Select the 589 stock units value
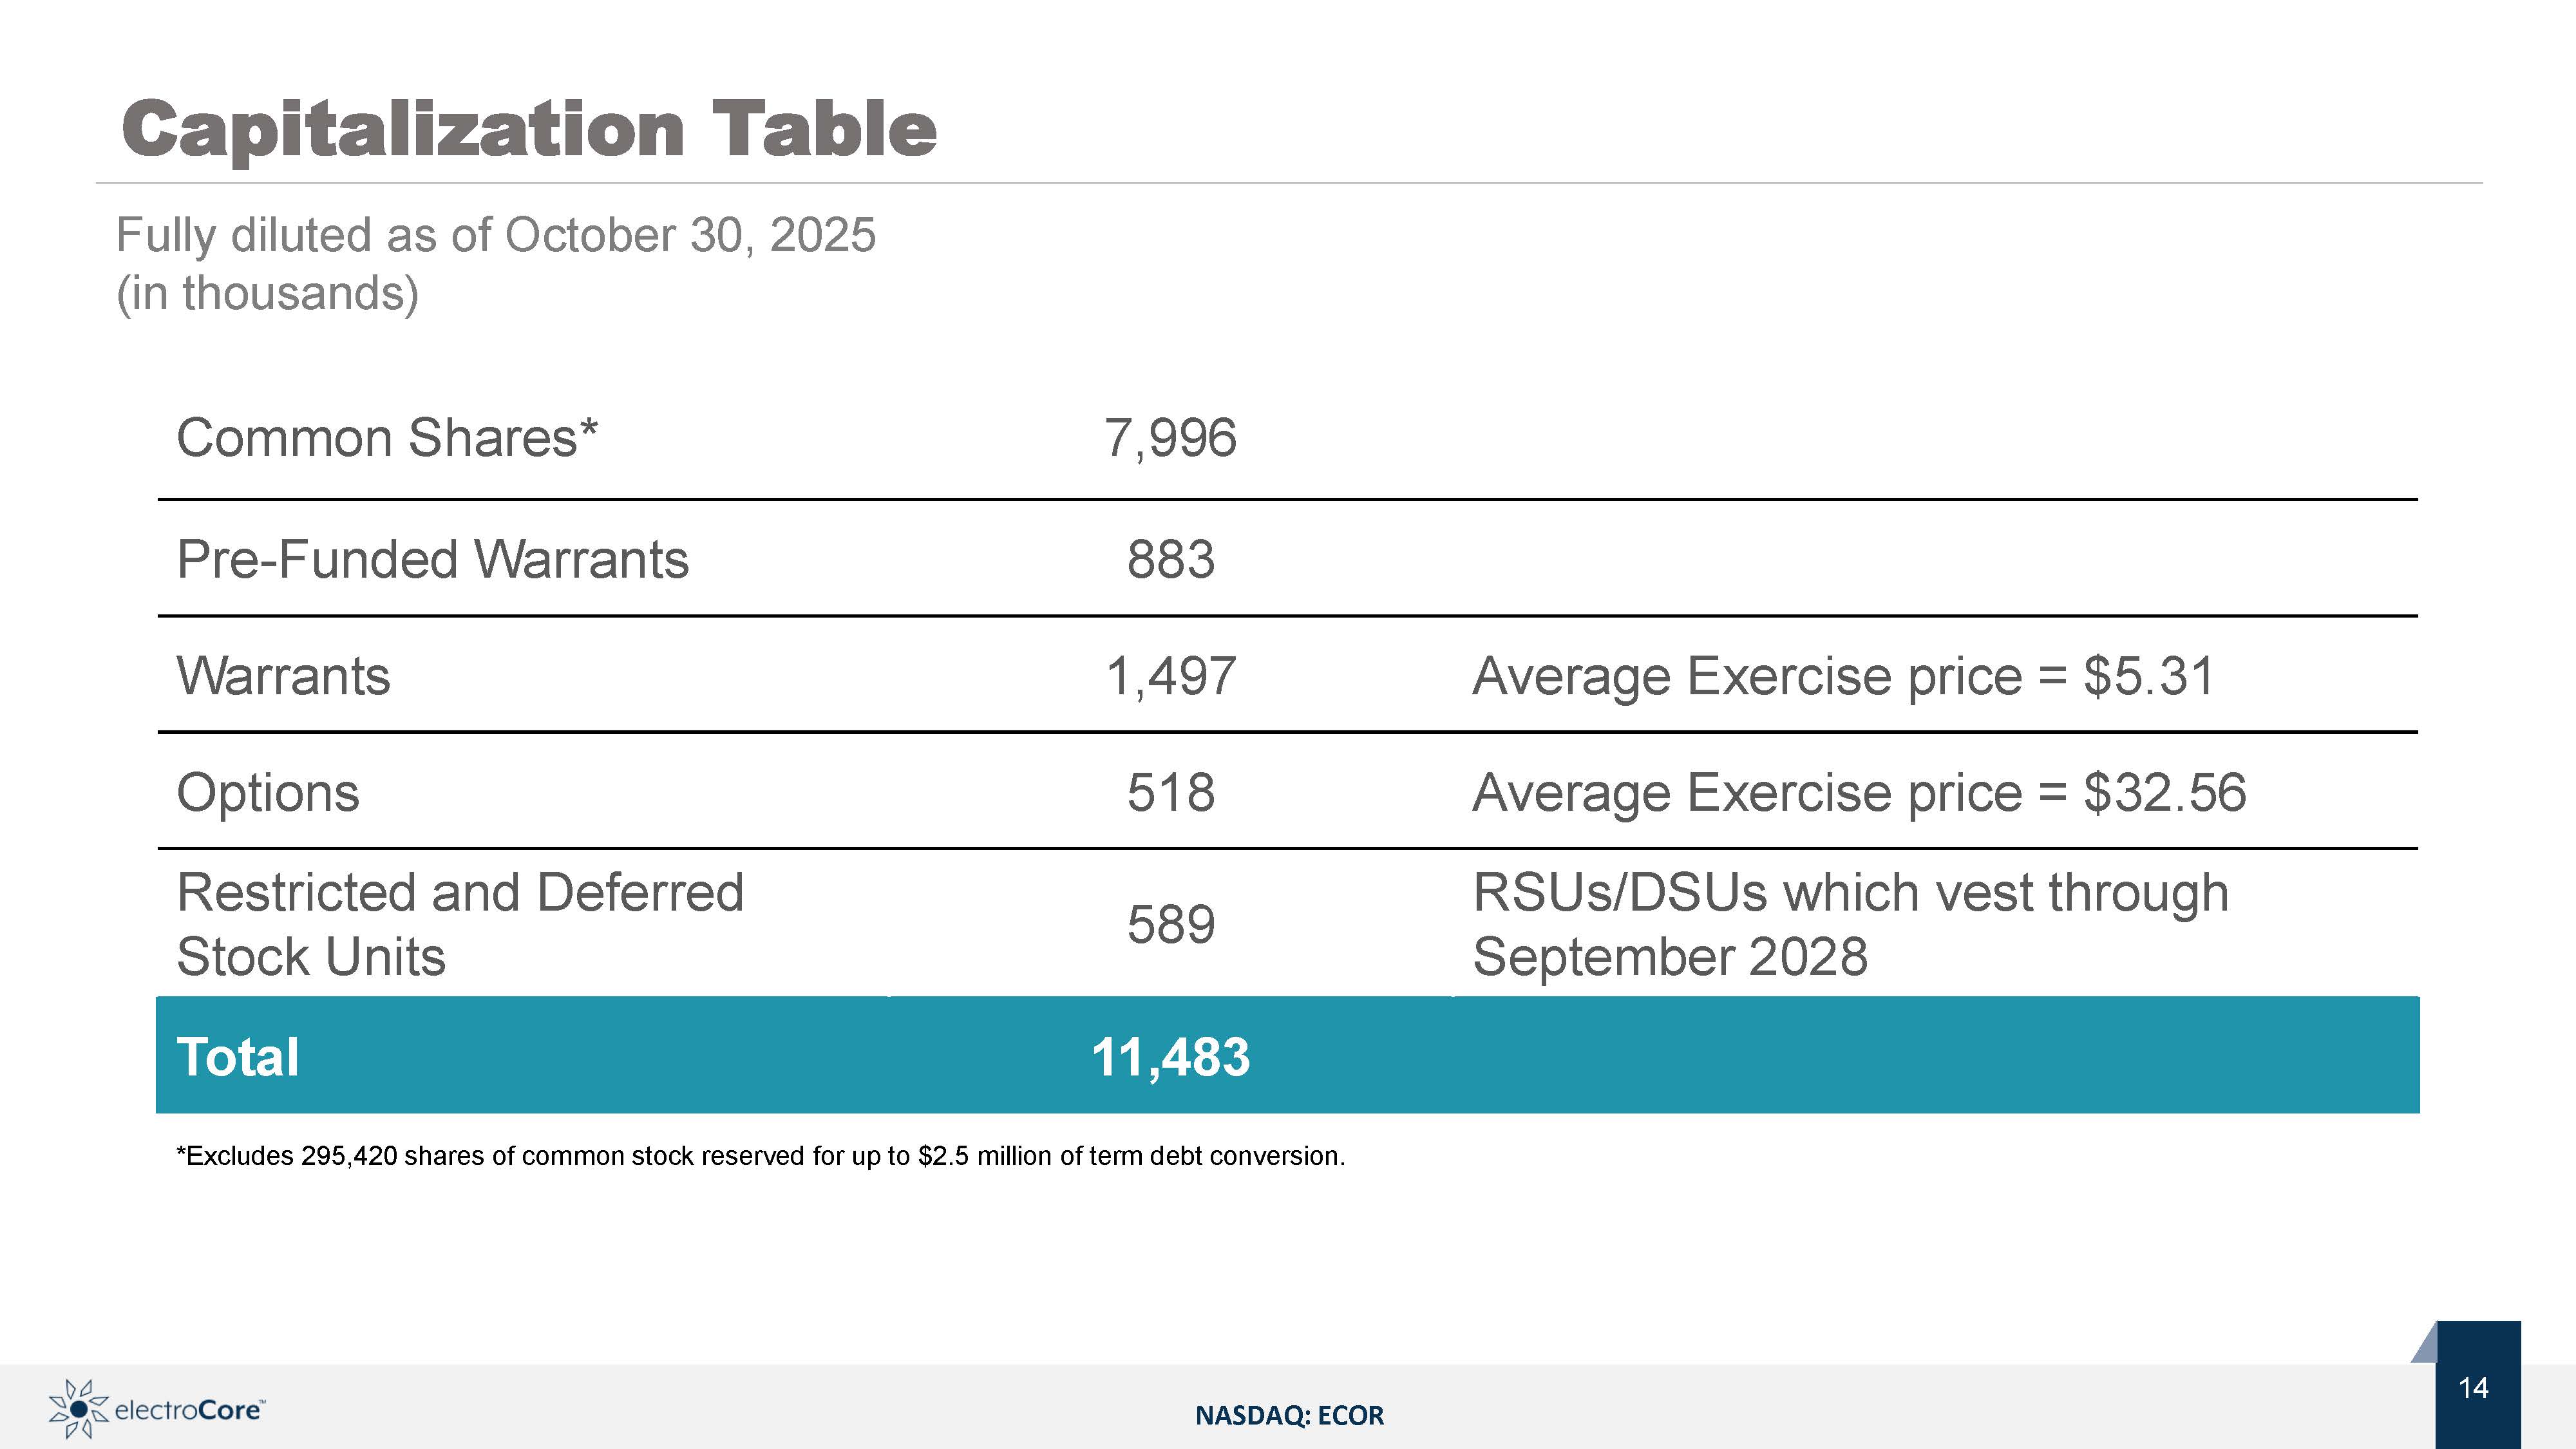 tap(1170, 924)
